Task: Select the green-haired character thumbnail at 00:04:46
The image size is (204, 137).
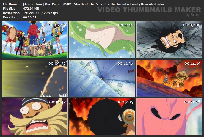Action: pos(102,40)
